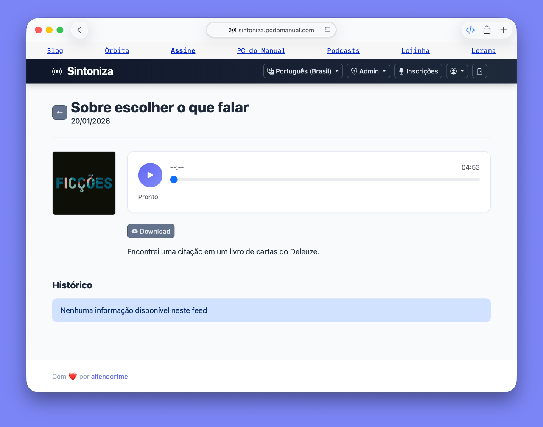The image size is (543, 427).
Task: Open the Assine link
Action: point(183,51)
